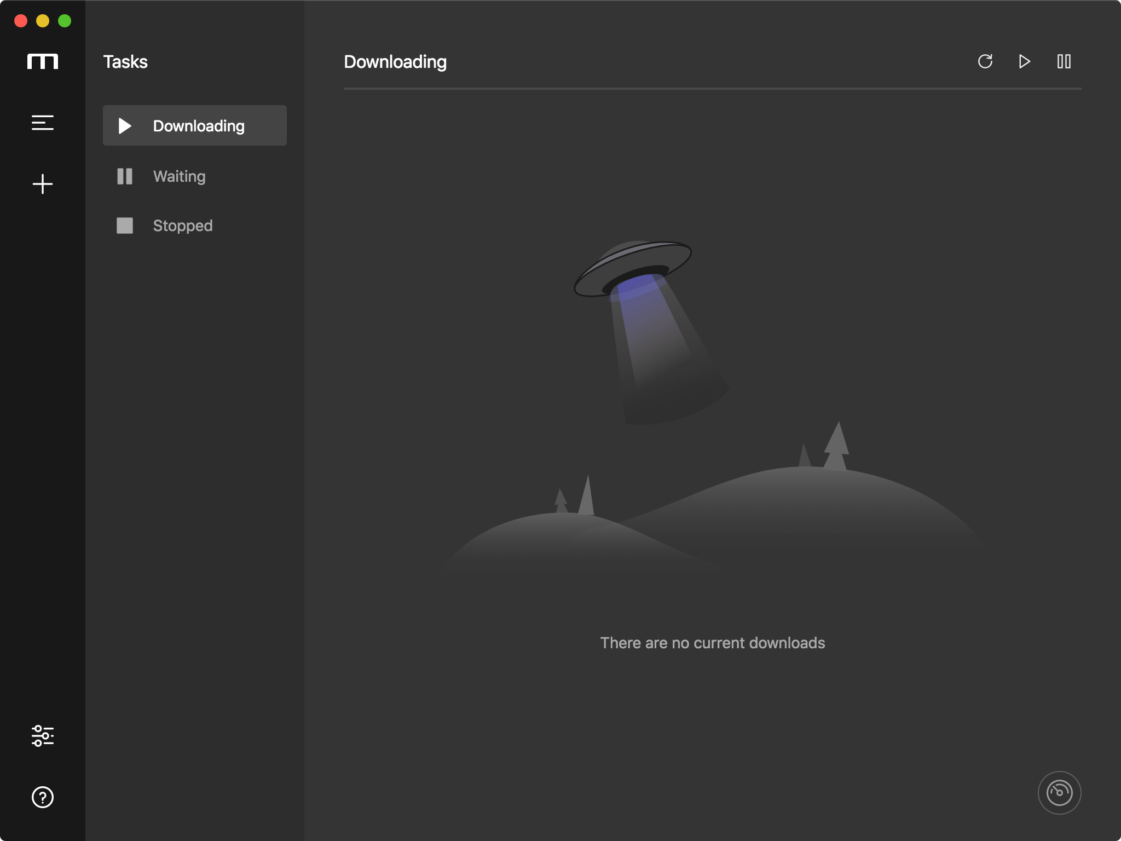The height and width of the screenshot is (841, 1121).
Task: Minimize the window with yellow button
Action: coord(43,21)
